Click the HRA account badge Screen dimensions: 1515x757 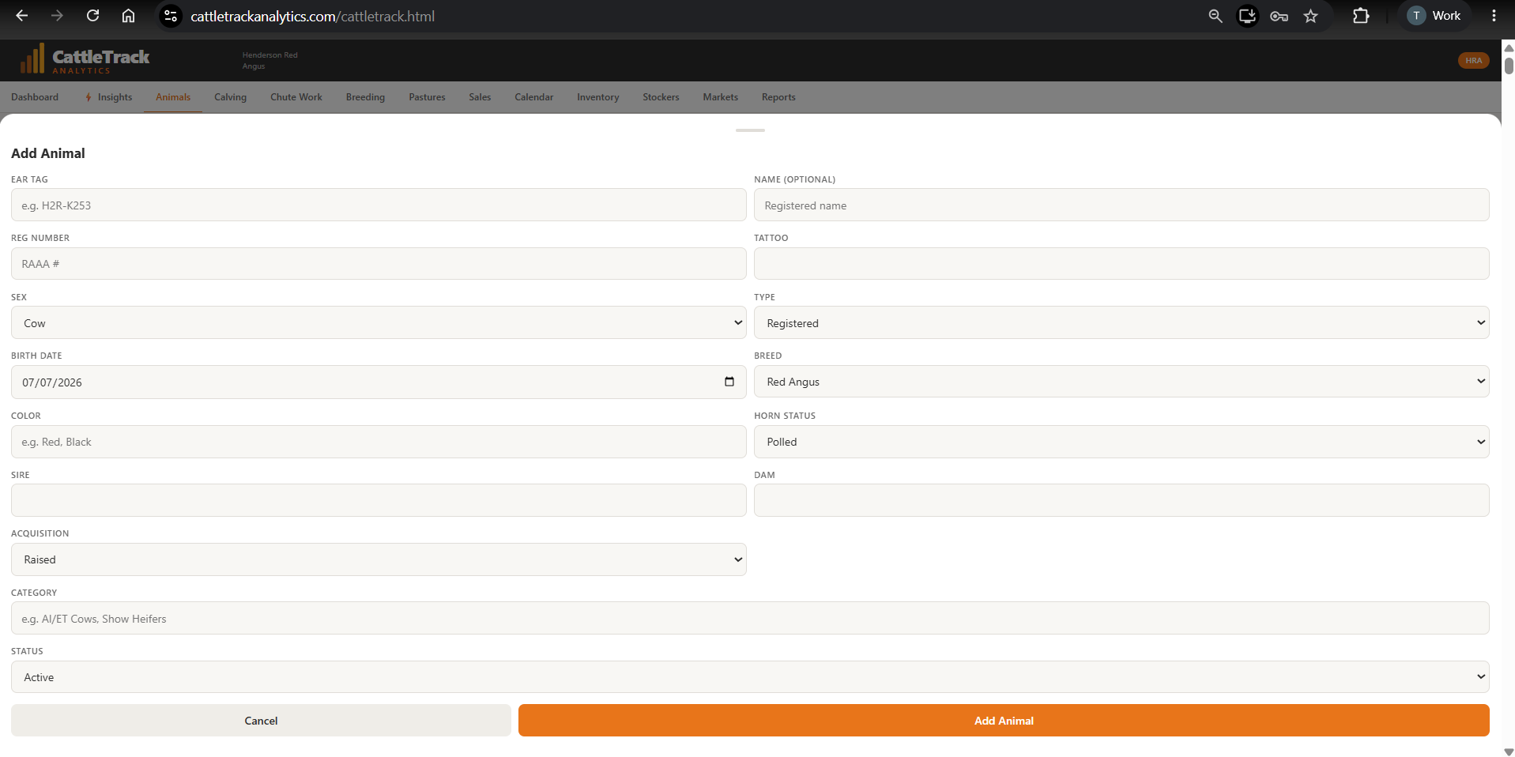[x=1473, y=61]
